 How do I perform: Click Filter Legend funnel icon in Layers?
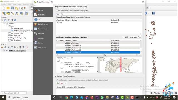(x=12, y=47)
